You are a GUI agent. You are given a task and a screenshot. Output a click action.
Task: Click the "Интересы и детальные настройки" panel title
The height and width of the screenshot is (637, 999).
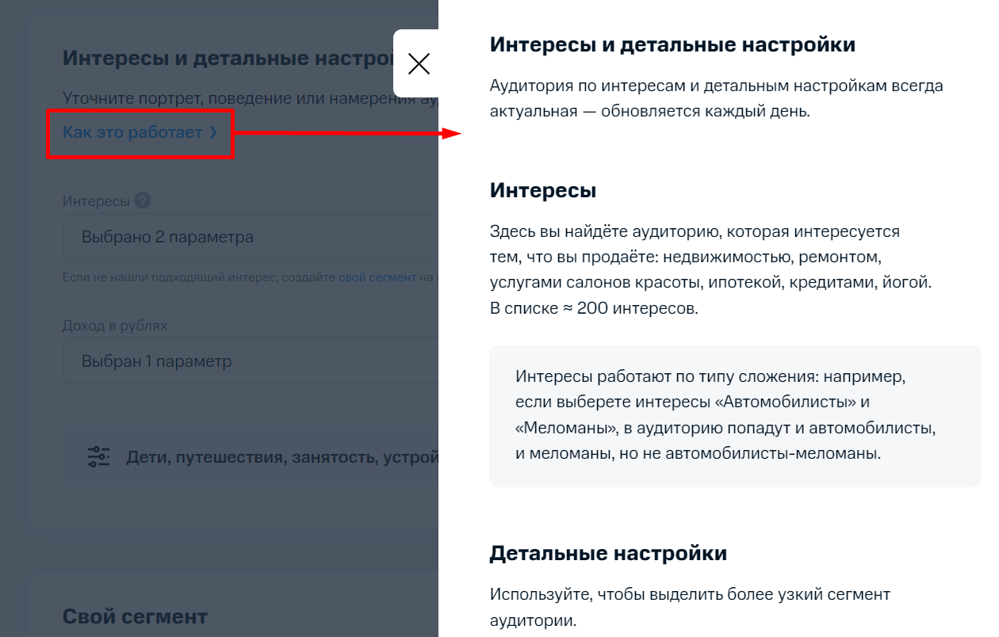pyautogui.click(x=672, y=44)
